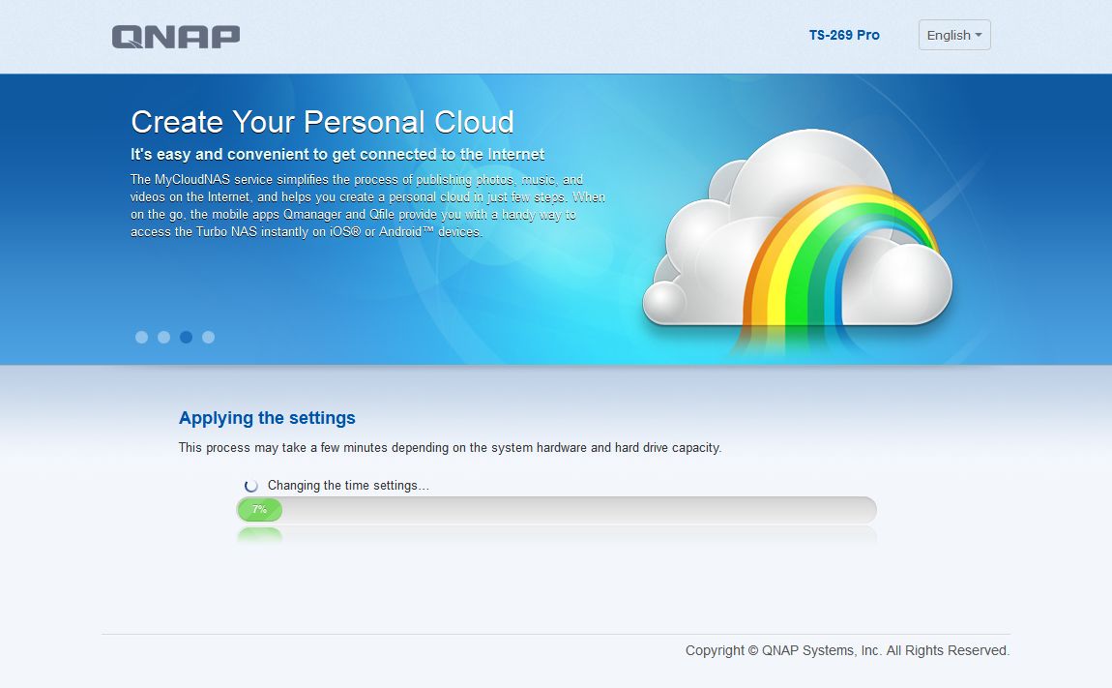Click the 'Applying the settings' heading

coord(267,417)
